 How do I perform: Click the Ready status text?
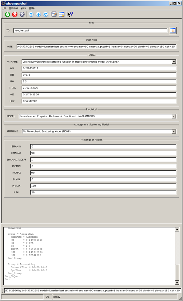pyautogui.click(x=57, y=297)
